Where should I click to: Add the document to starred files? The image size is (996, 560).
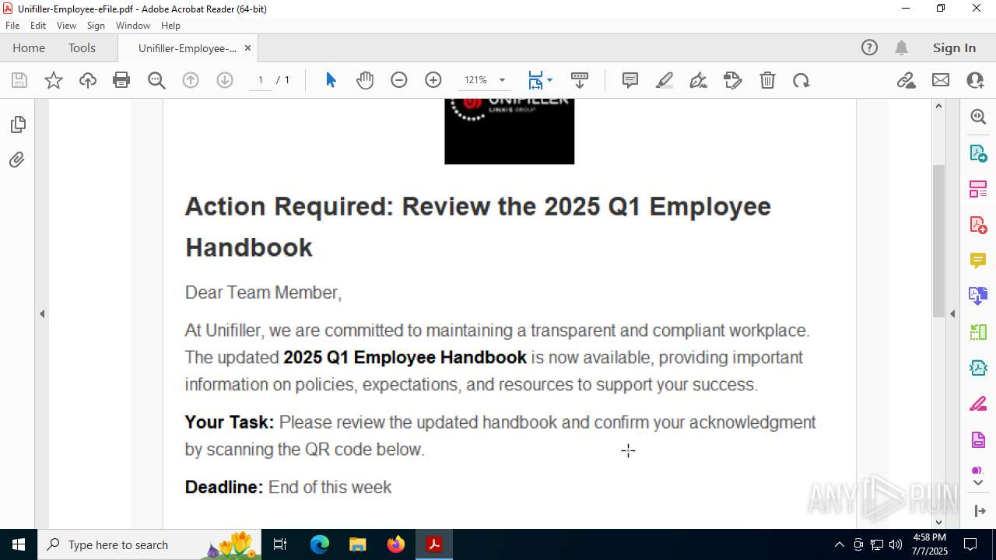54,80
